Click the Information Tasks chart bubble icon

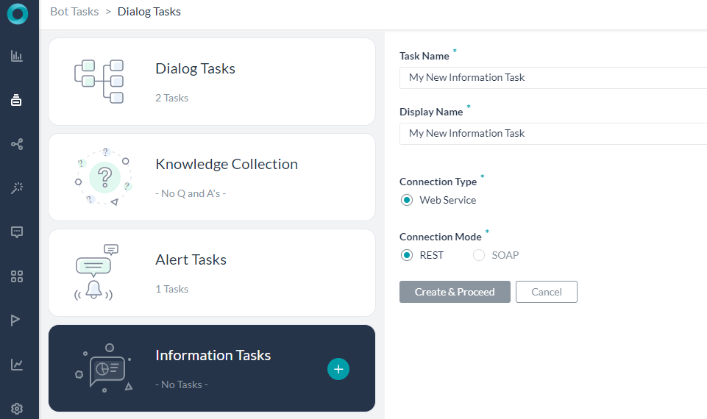[104, 368]
